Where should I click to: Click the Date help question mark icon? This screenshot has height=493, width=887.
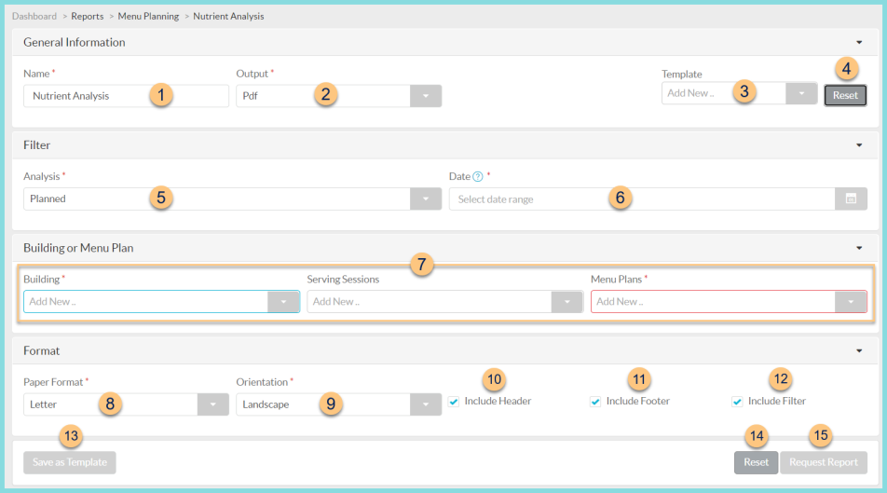(478, 176)
